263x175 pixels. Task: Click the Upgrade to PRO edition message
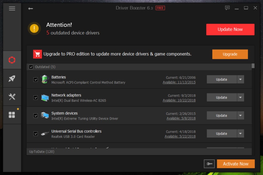117,54
